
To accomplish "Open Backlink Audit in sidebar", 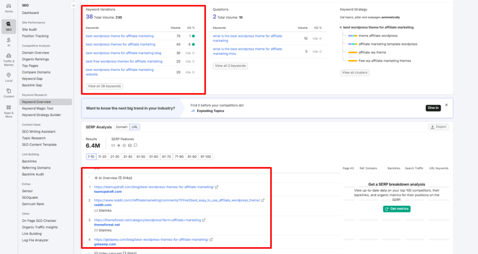I will point(33,175).
